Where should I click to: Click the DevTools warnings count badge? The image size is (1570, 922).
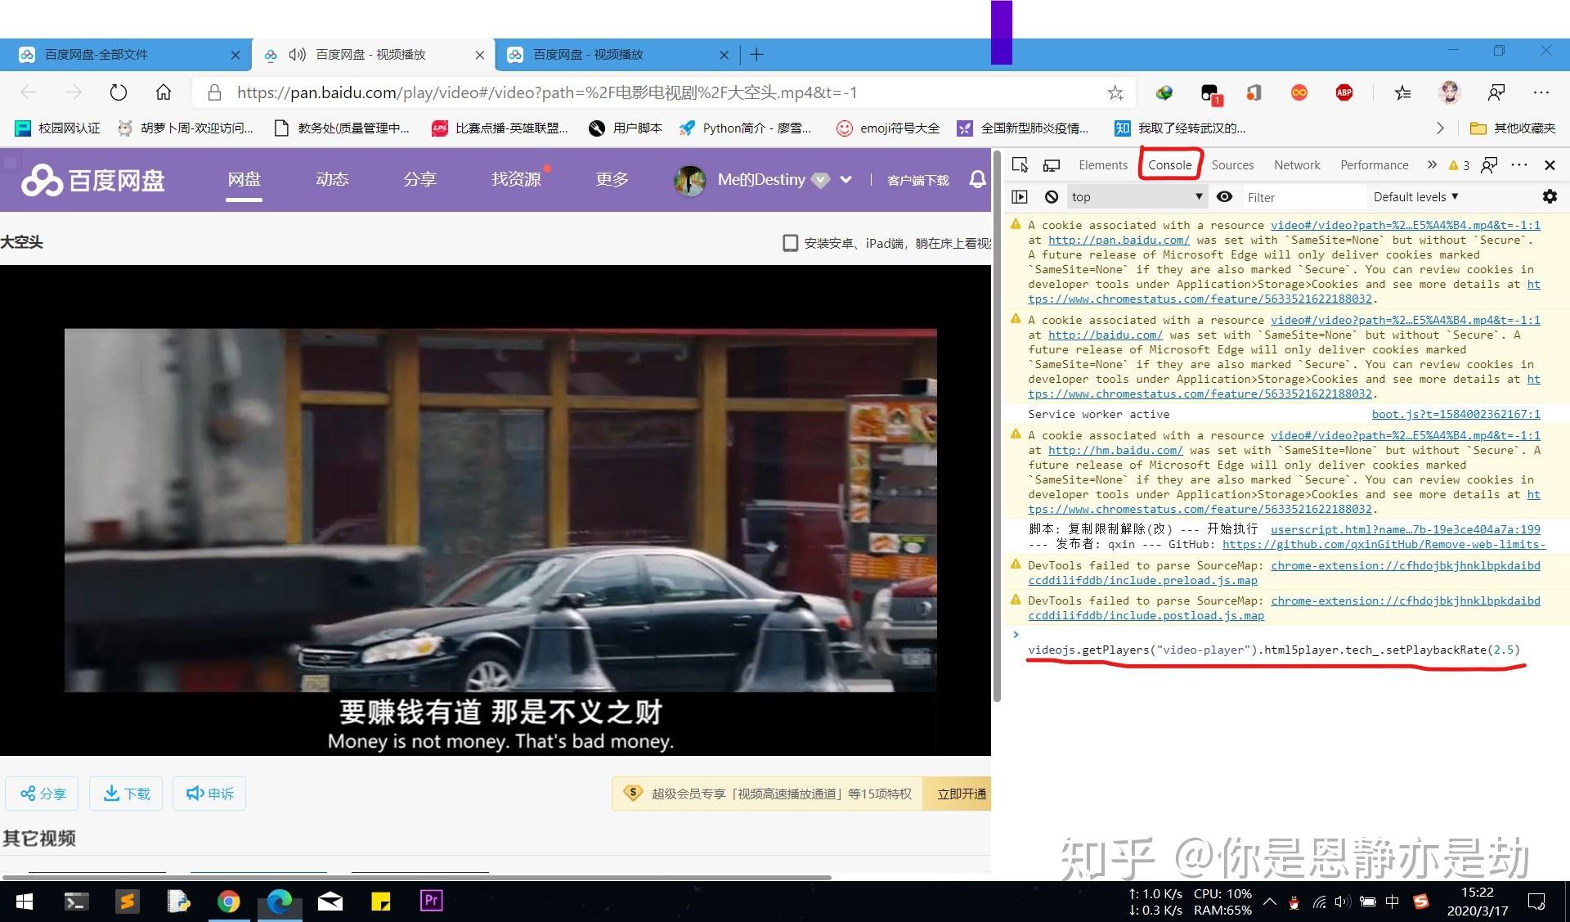[1459, 165]
